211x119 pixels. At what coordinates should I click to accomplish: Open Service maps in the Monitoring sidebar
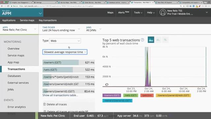[x=16, y=56]
